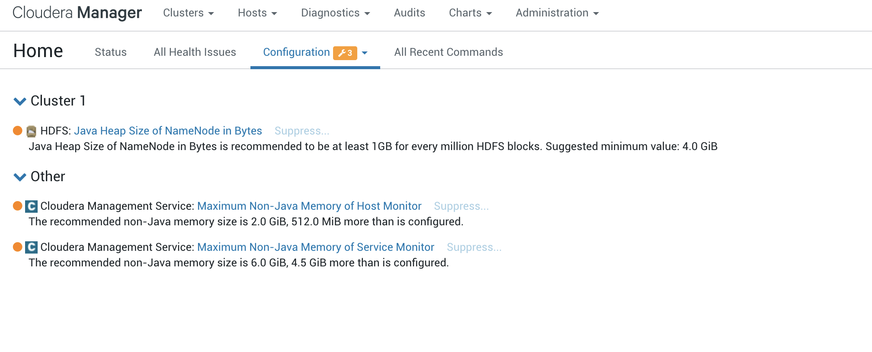The height and width of the screenshot is (352, 872).
Task: Suppress the Host Monitor memory warning
Action: tap(462, 206)
